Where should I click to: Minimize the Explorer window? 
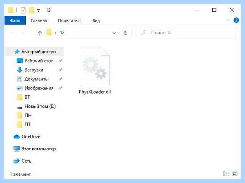coord(197,10)
